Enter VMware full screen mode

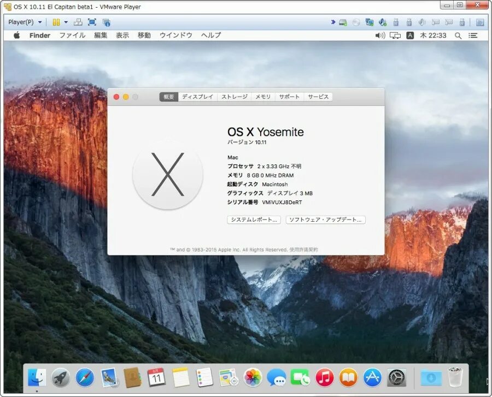(92, 22)
